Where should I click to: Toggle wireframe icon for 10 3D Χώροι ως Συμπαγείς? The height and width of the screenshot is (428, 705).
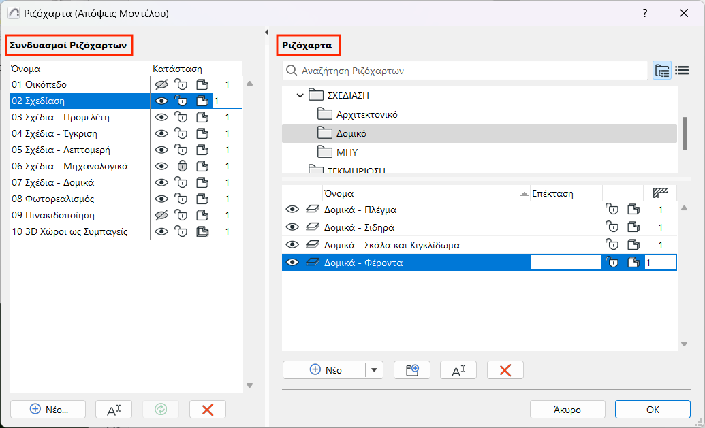click(x=203, y=232)
